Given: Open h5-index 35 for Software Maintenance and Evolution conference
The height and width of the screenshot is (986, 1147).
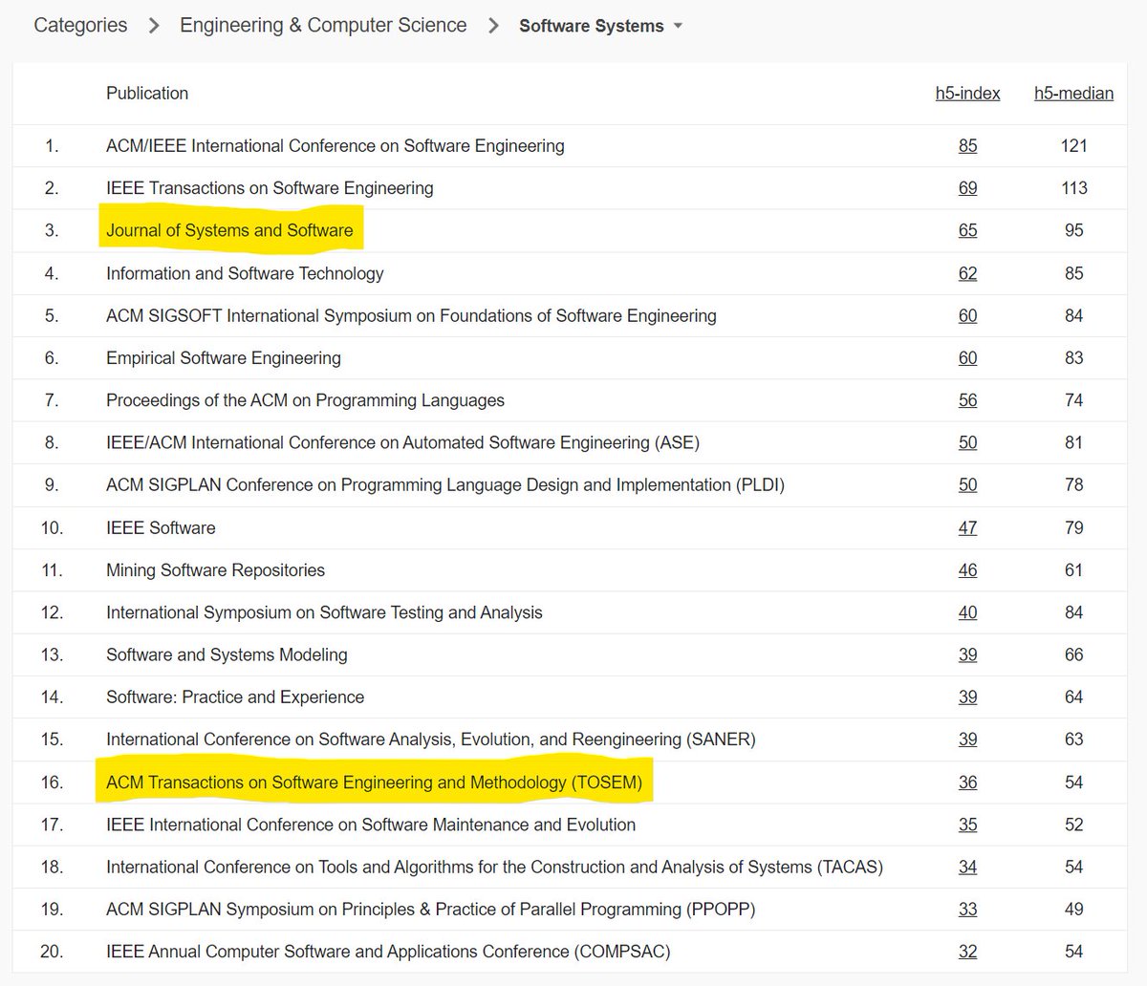Looking at the screenshot, I should 967,825.
